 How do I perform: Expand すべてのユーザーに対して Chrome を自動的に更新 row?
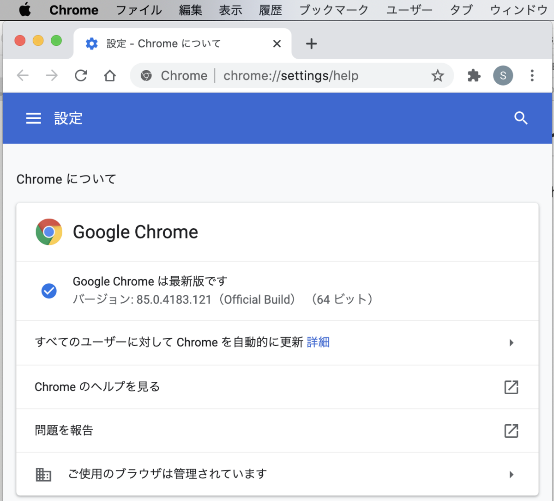coord(511,342)
